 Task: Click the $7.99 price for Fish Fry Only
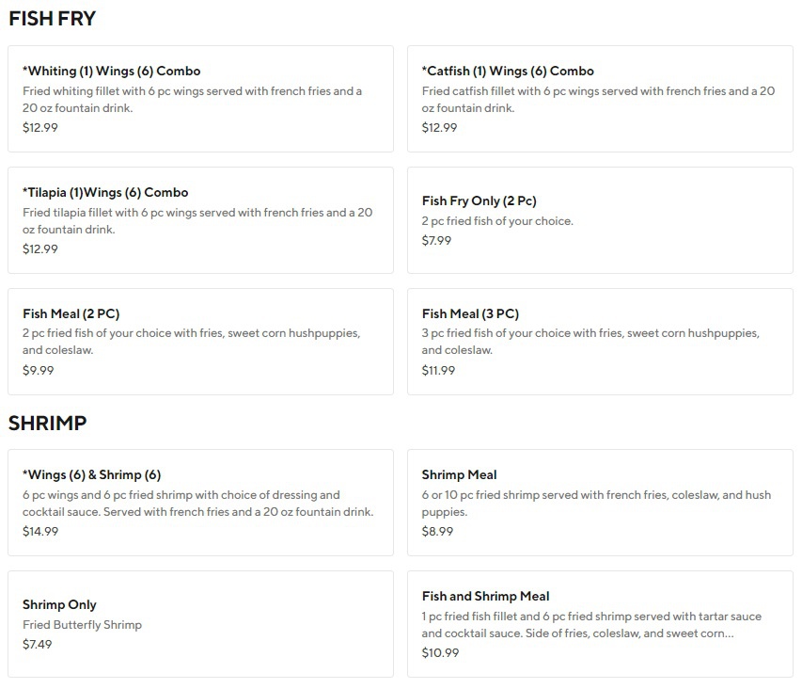436,241
